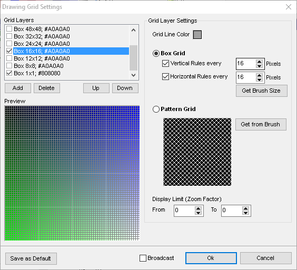
Task: Select the Box 12x12 layer in list
Action: coord(42,58)
